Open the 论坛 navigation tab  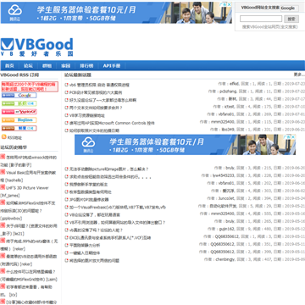pyautogui.click(x=28, y=66)
